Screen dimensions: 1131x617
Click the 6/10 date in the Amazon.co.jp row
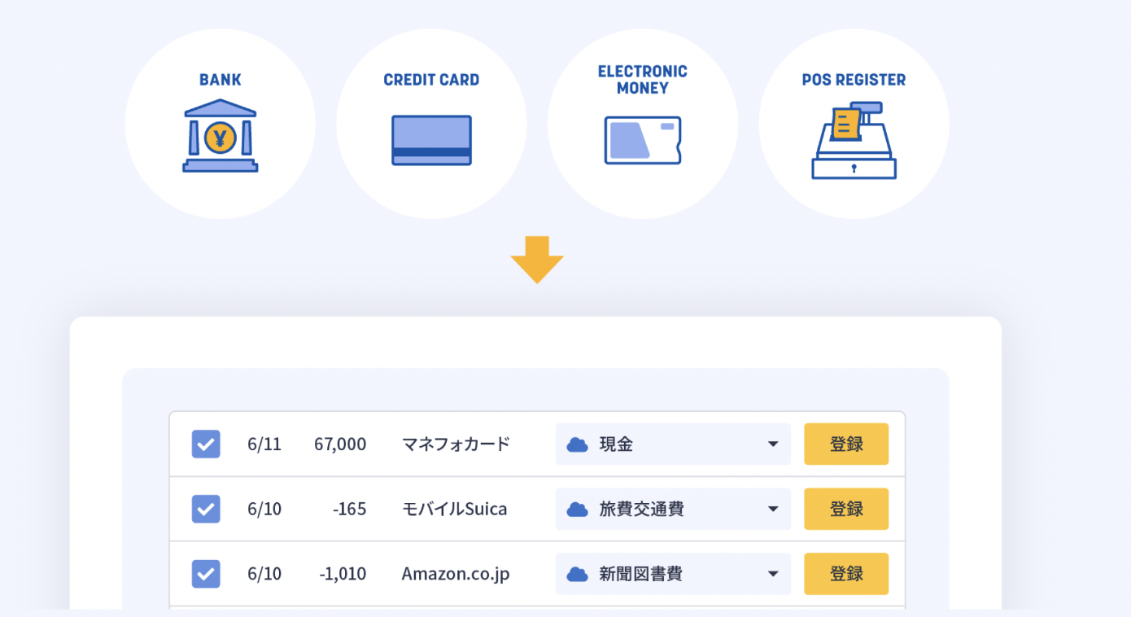coord(264,574)
